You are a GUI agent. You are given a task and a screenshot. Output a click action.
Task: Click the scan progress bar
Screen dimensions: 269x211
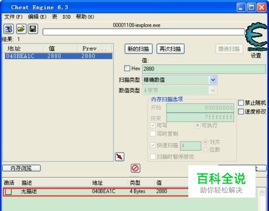coord(144,32)
